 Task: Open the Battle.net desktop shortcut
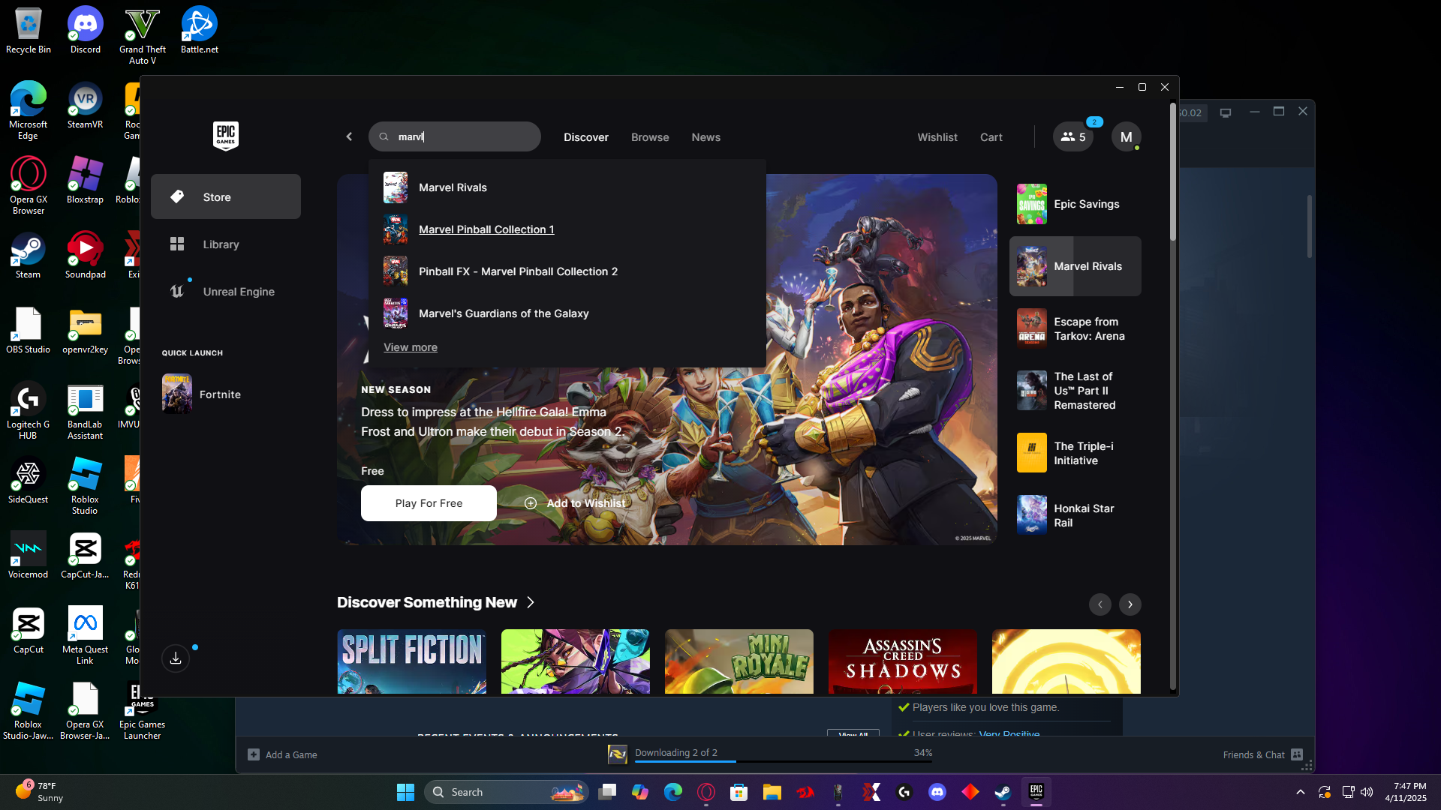(200, 31)
